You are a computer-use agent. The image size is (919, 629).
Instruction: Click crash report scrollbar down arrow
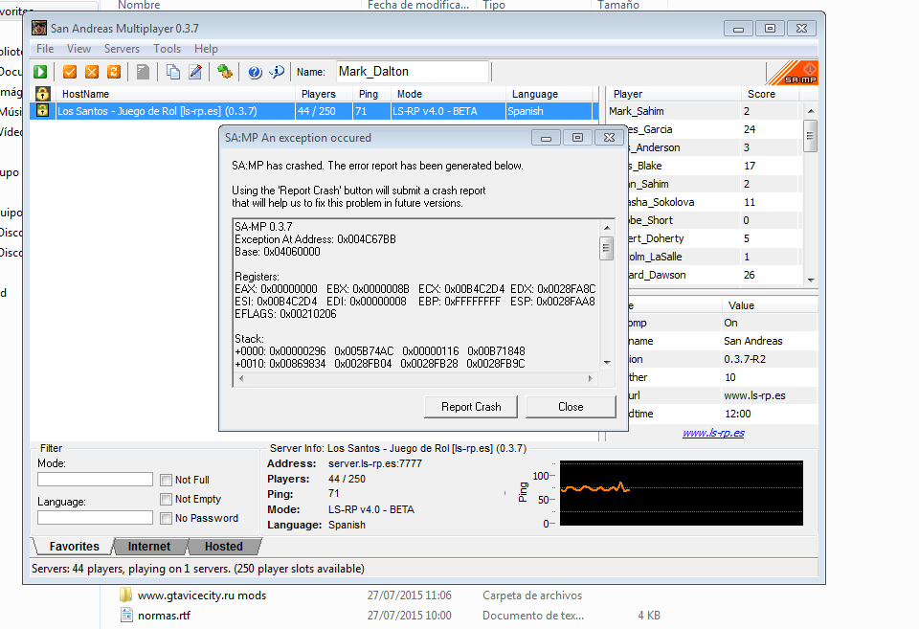pyautogui.click(x=607, y=363)
